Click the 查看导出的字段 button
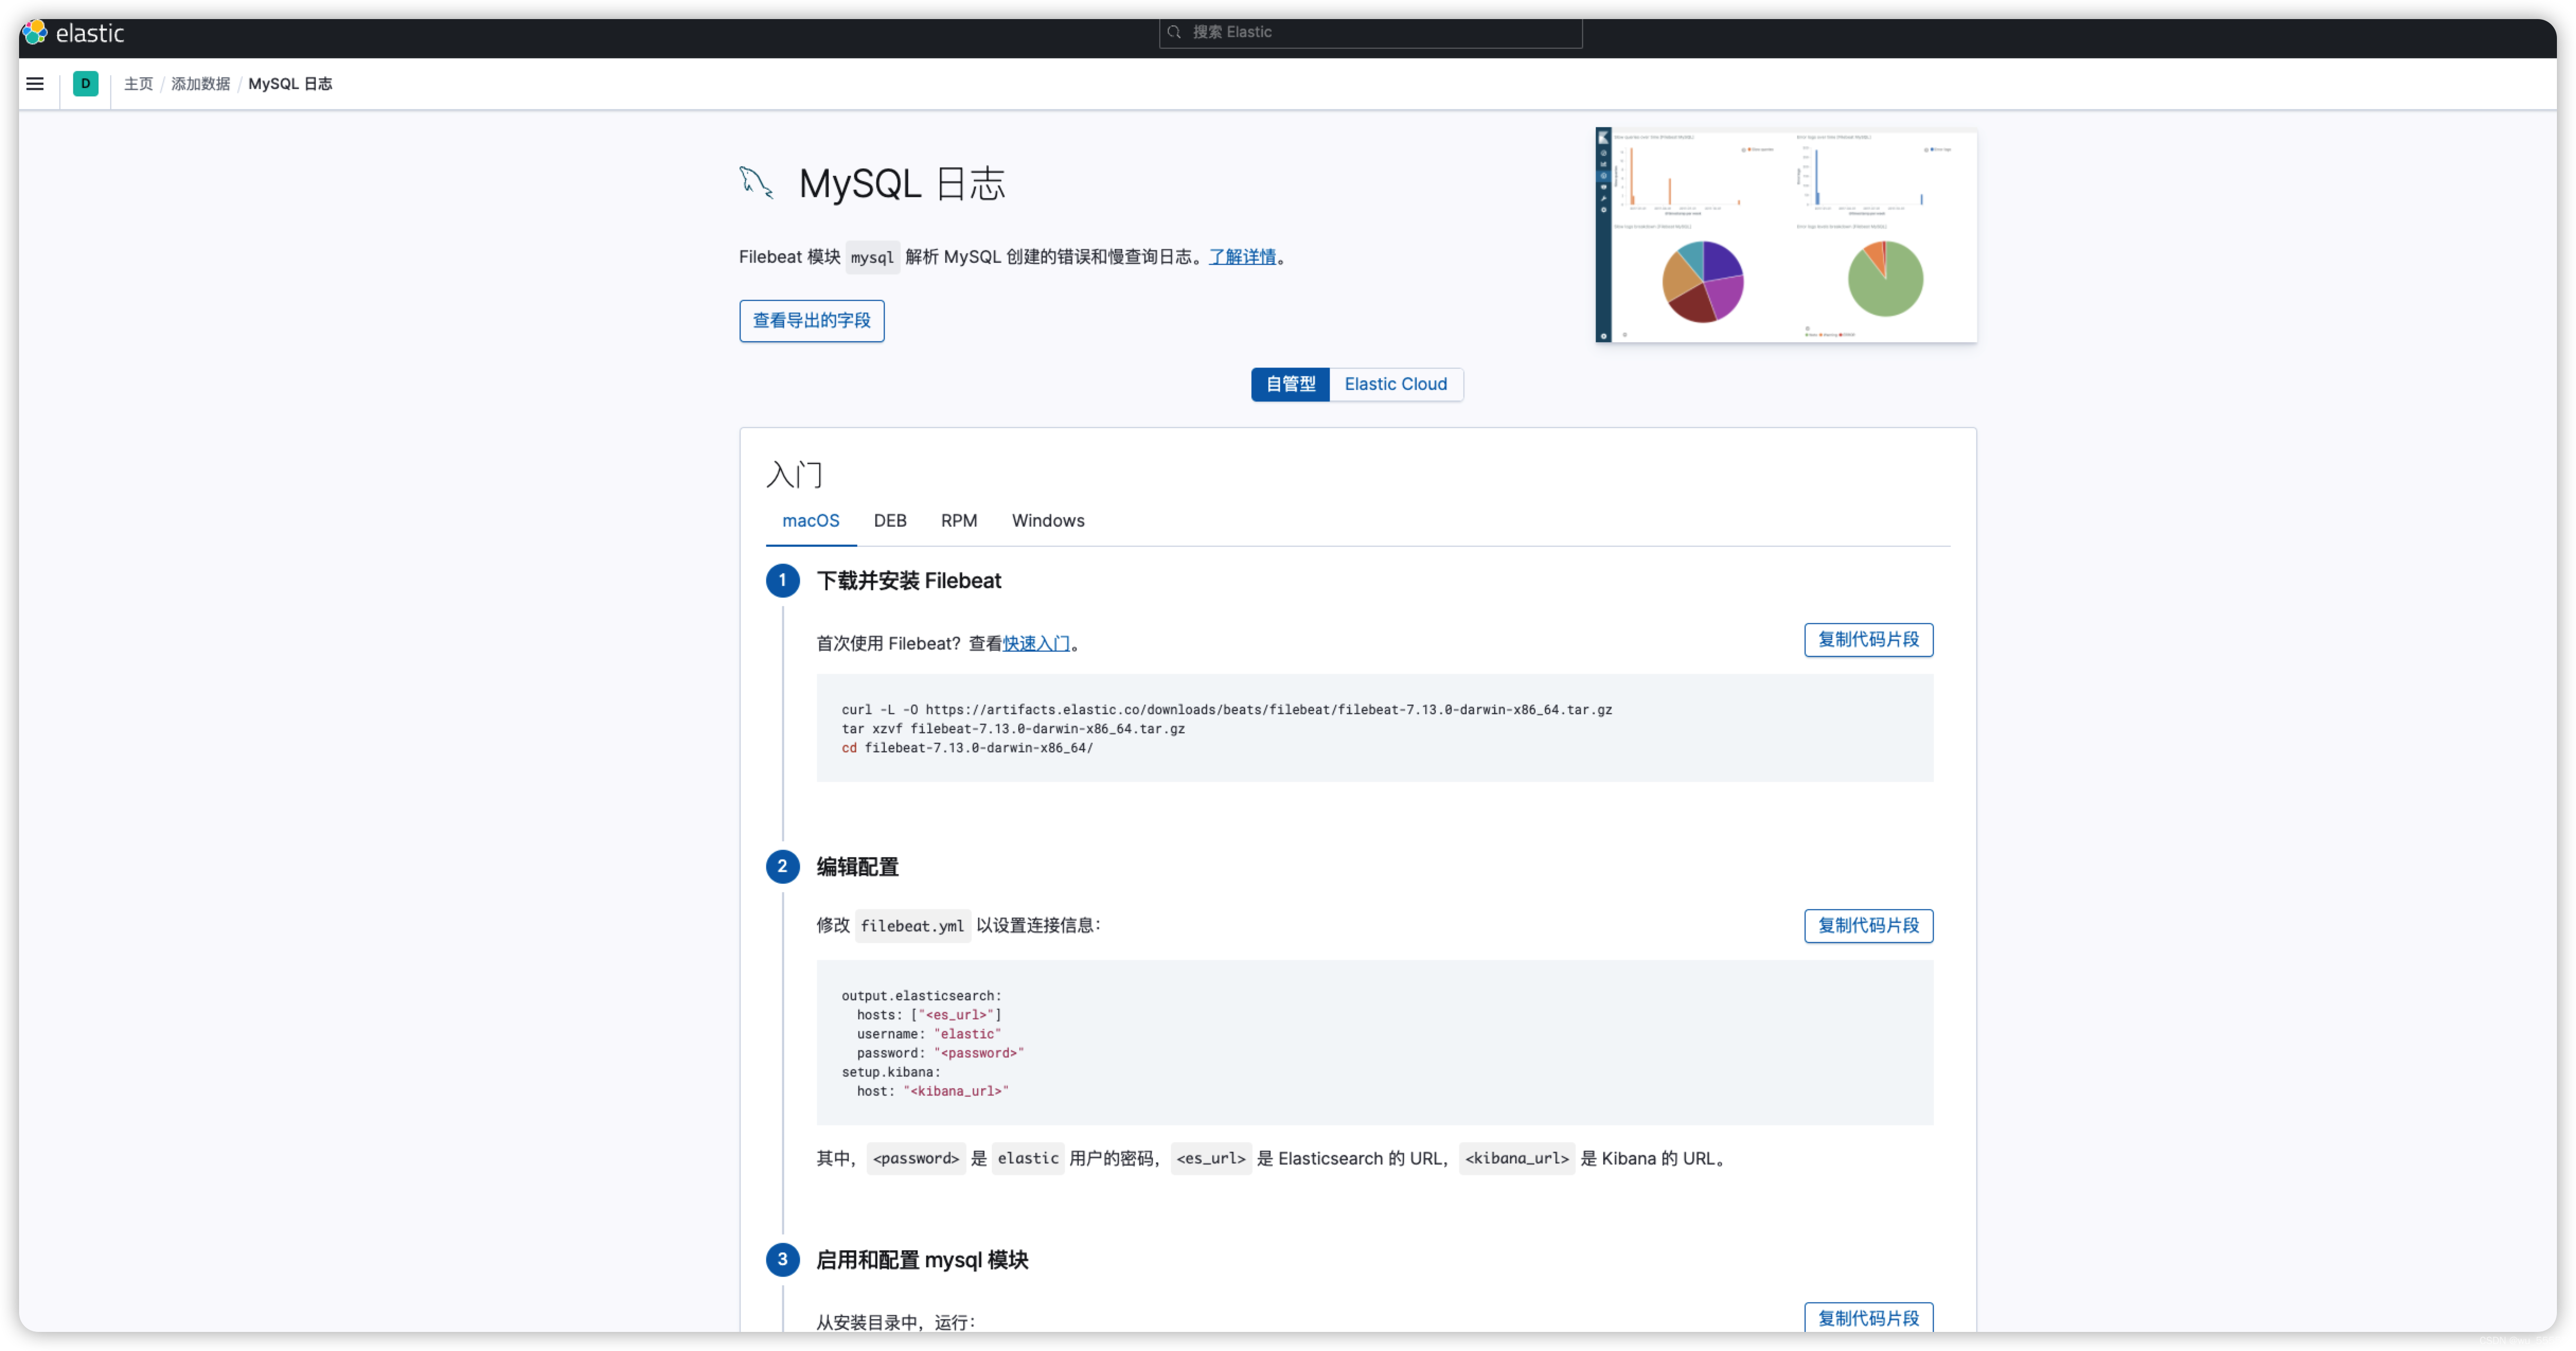 pyautogui.click(x=811, y=321)
